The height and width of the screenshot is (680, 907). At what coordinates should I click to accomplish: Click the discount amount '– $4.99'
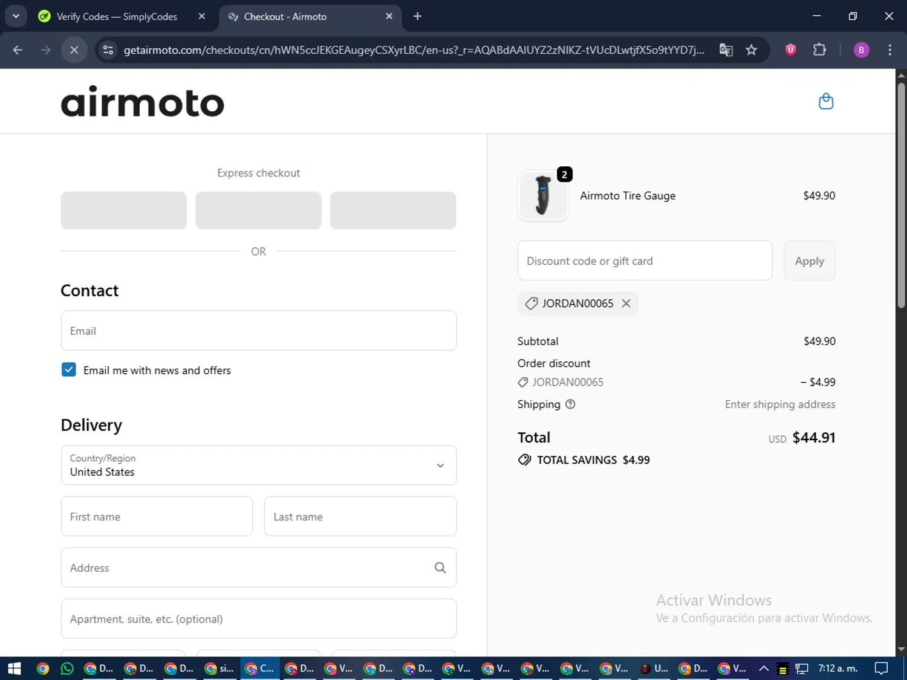click(x=818, y=382)
